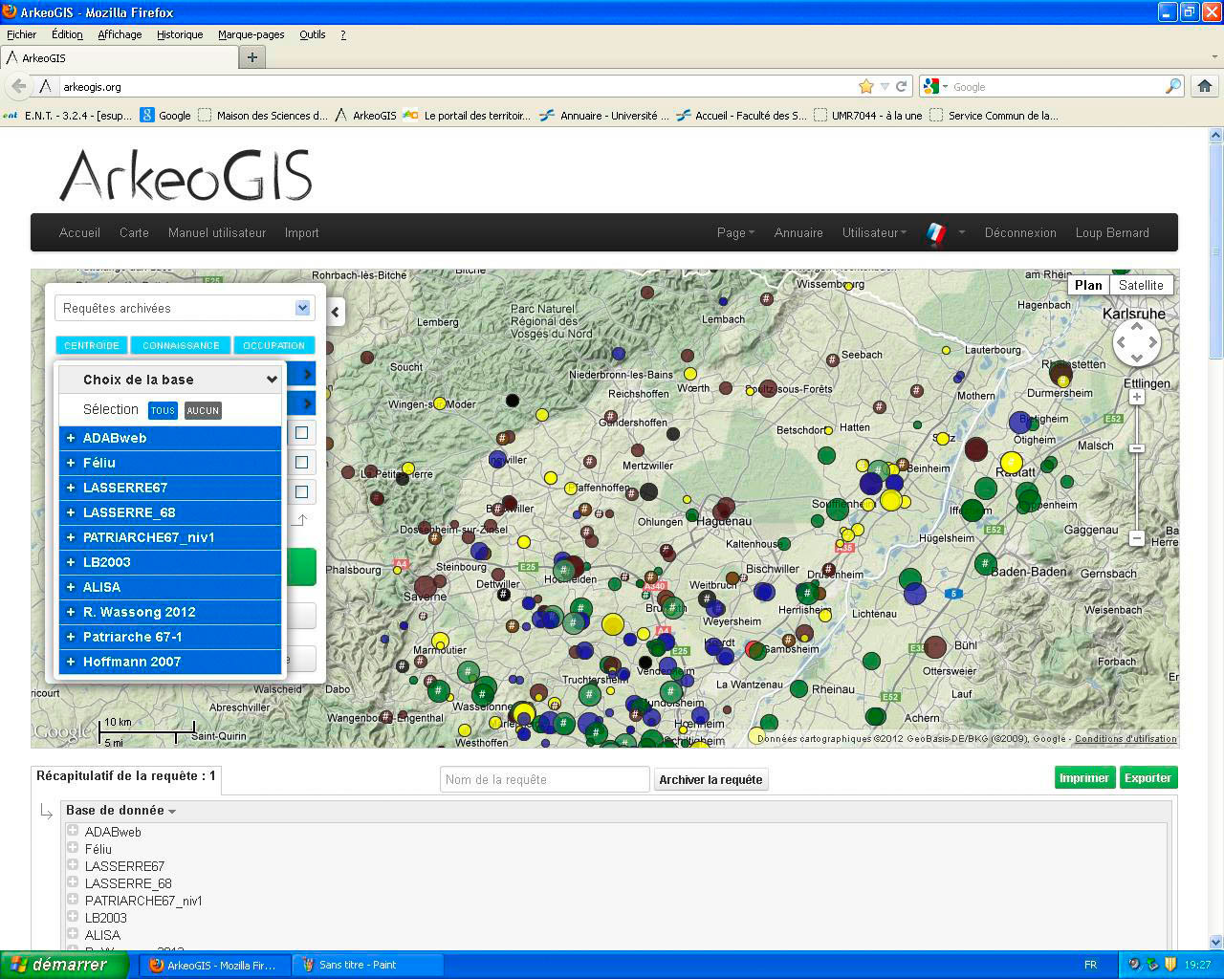Select AUCUN to deselect all databases
The height and width of the screenshot is (979, 1224).
(x=203, y=410)
